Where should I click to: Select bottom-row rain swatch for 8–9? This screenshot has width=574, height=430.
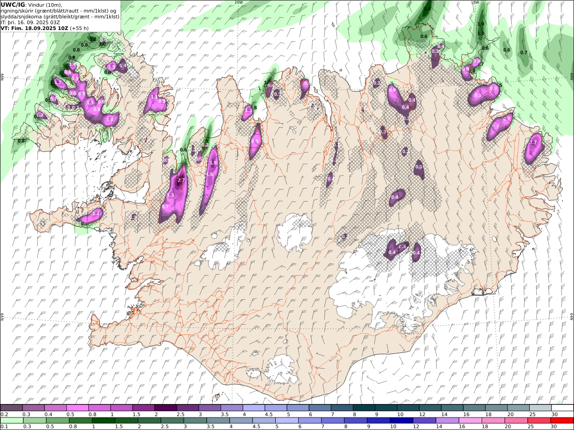tap(355, 421)
